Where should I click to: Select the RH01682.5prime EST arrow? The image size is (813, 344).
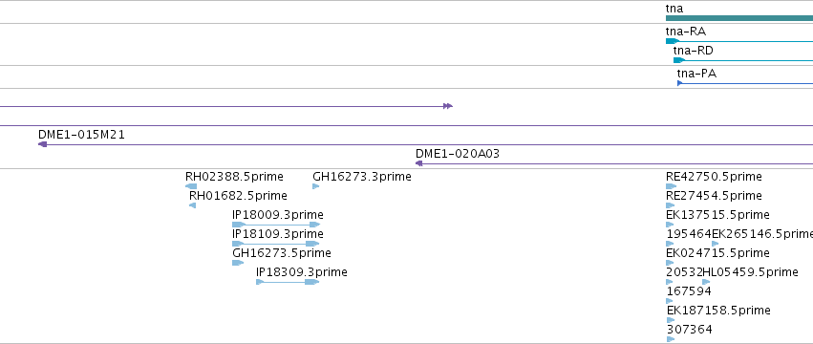pos(192,205)
